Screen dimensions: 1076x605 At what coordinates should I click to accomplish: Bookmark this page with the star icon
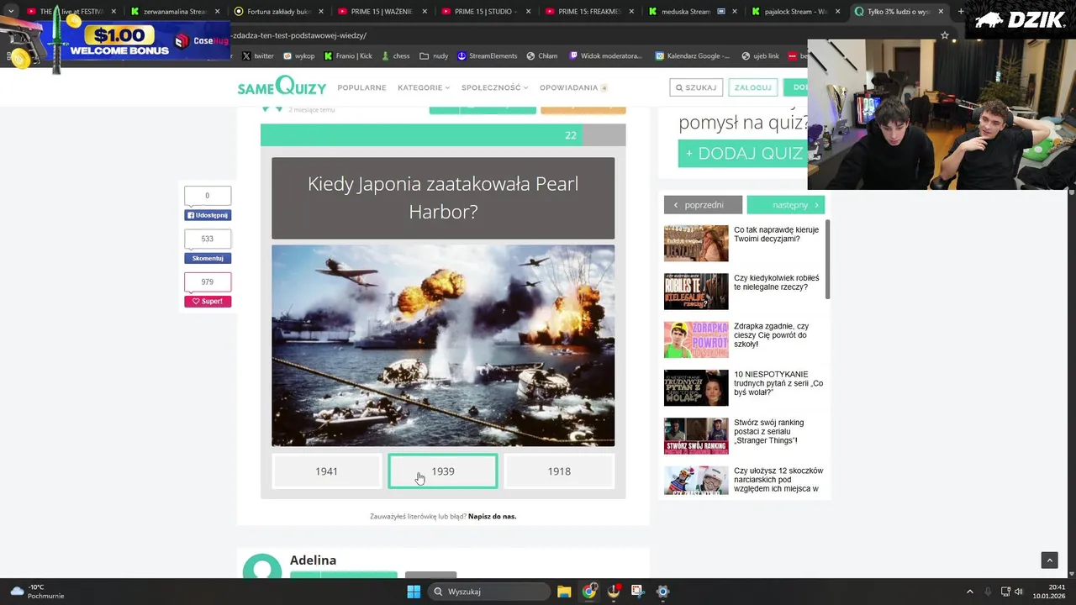[x=945, y=35]
